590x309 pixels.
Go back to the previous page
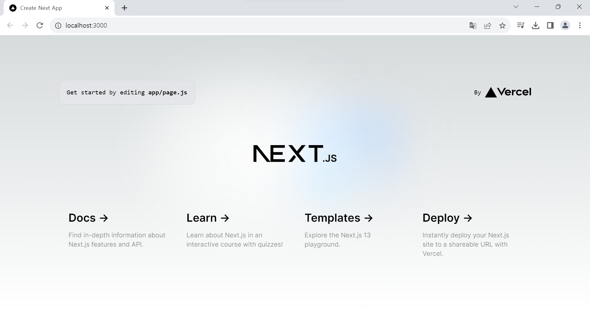[x=10, y=26]
